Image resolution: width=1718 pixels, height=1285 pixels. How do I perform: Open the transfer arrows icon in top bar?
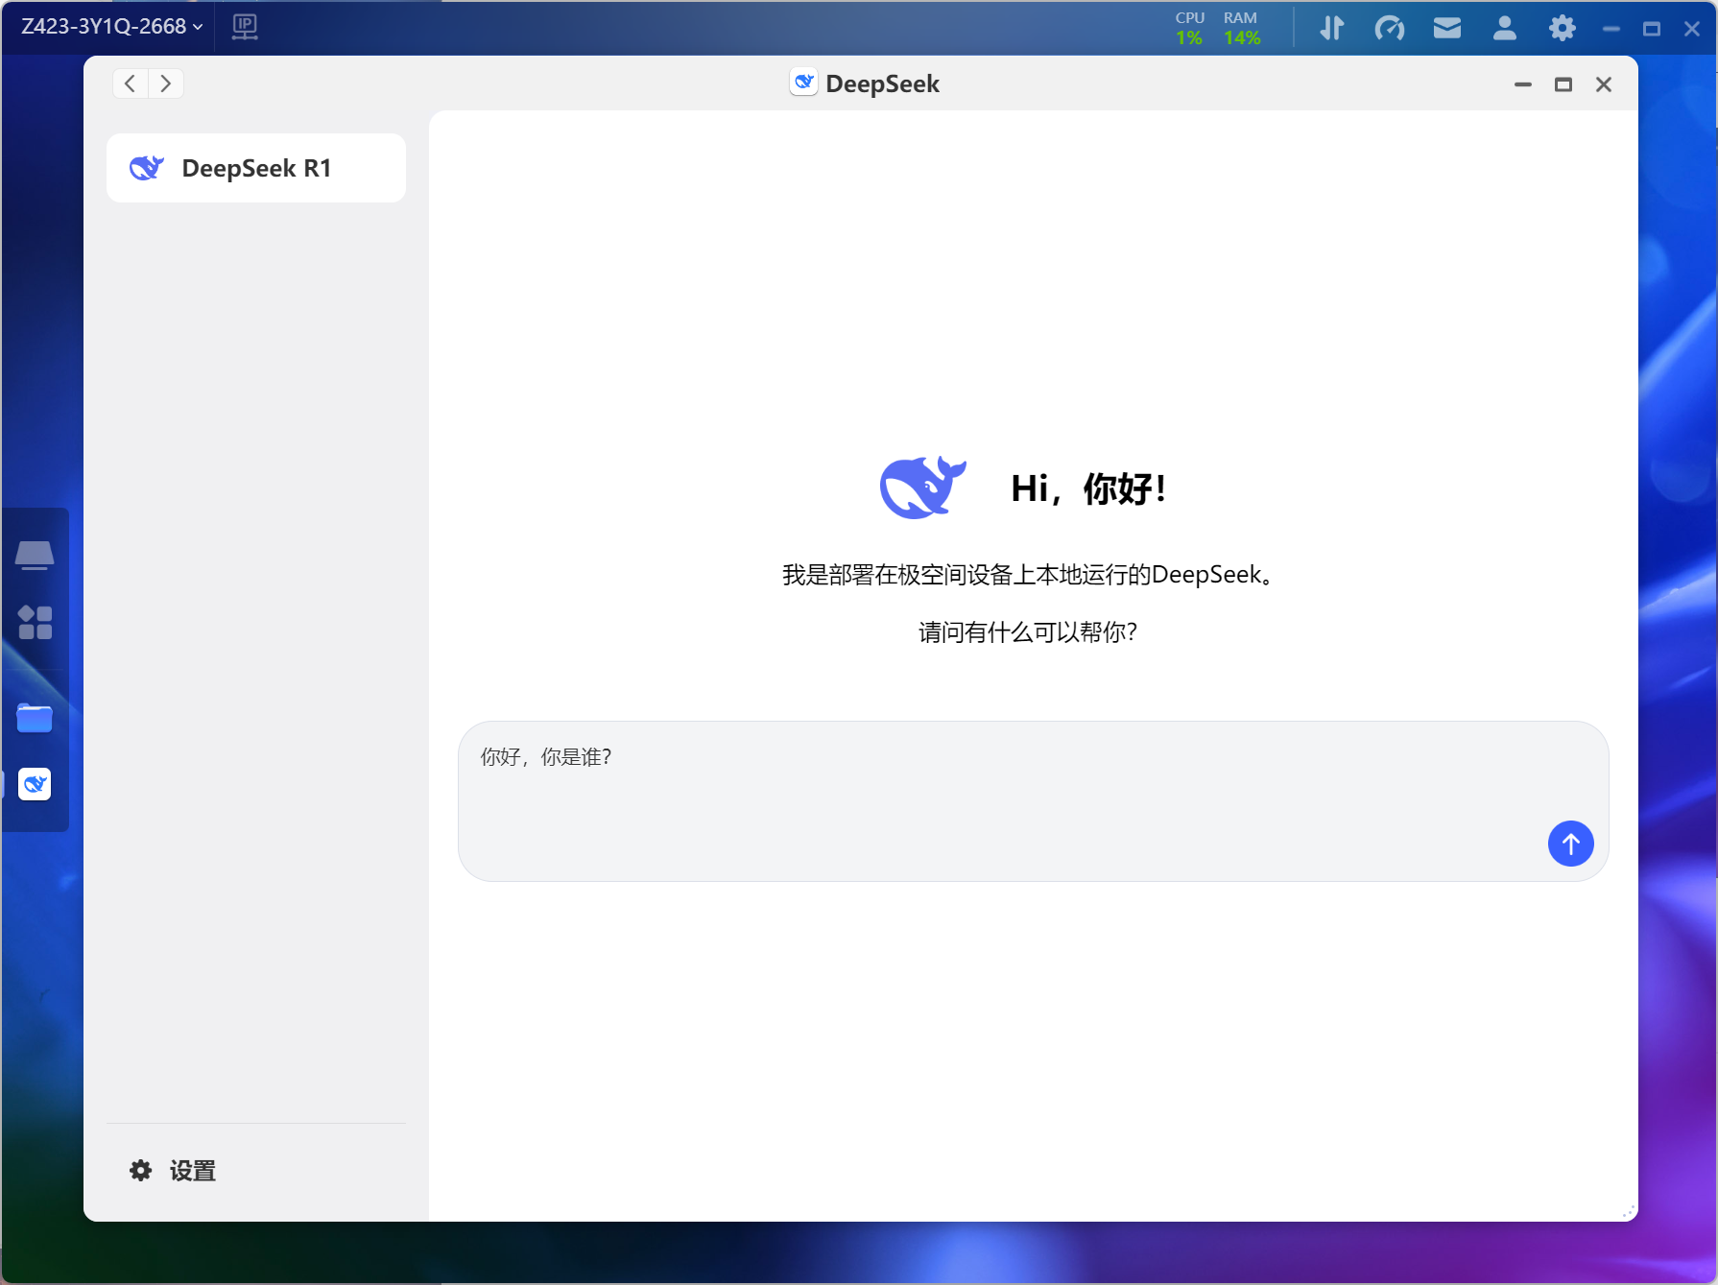click(x=1331, y=28)
